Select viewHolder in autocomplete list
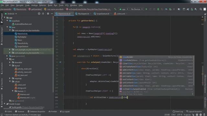The image size is (207, 116). pyautogui.click(x=156, y=57)
